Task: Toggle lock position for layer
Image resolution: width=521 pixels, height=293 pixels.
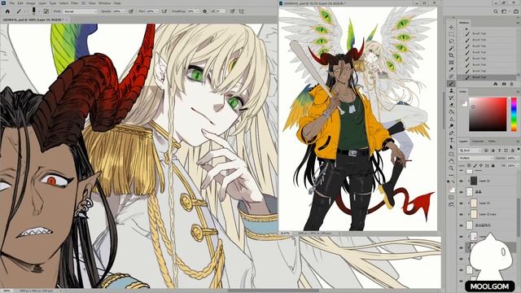Action: click(481, 165)
